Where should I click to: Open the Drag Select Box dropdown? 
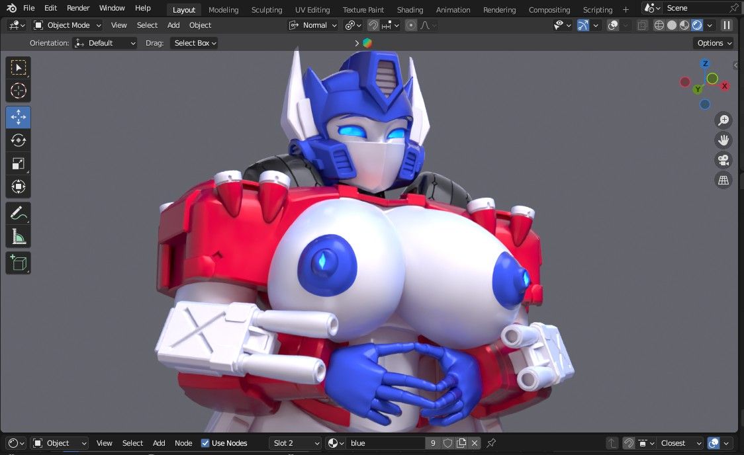coord(194,43)
